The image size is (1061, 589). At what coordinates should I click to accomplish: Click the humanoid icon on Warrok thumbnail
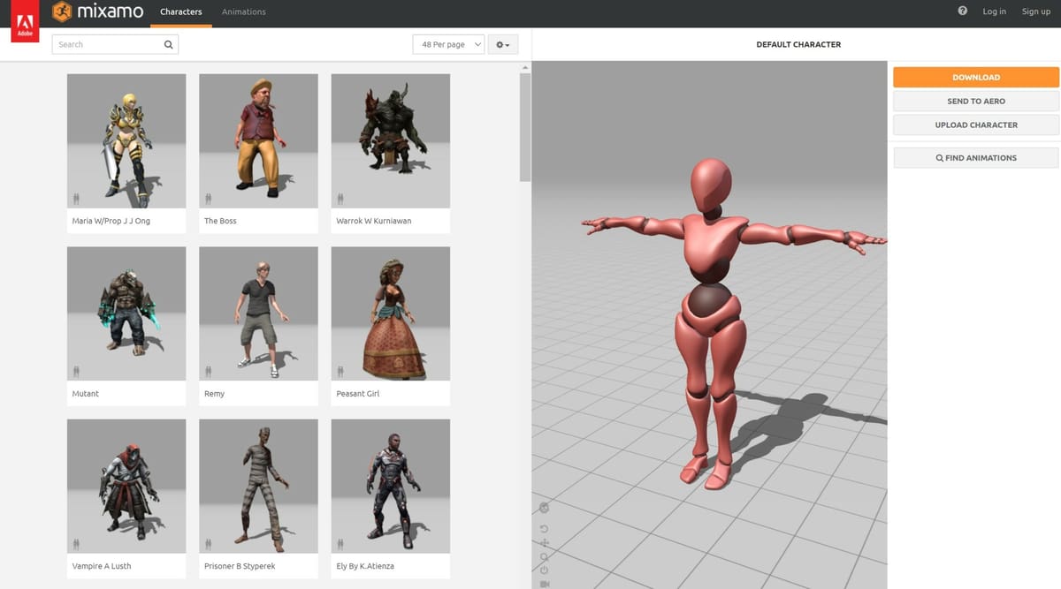pos(340,198)
